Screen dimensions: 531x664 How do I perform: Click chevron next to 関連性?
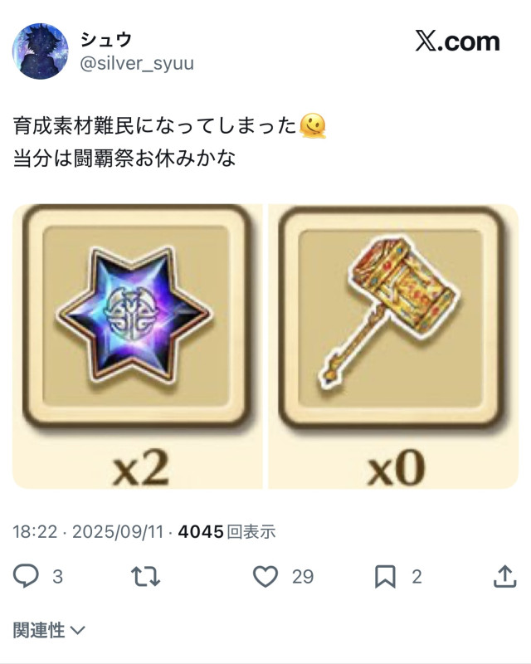point(77,631)
